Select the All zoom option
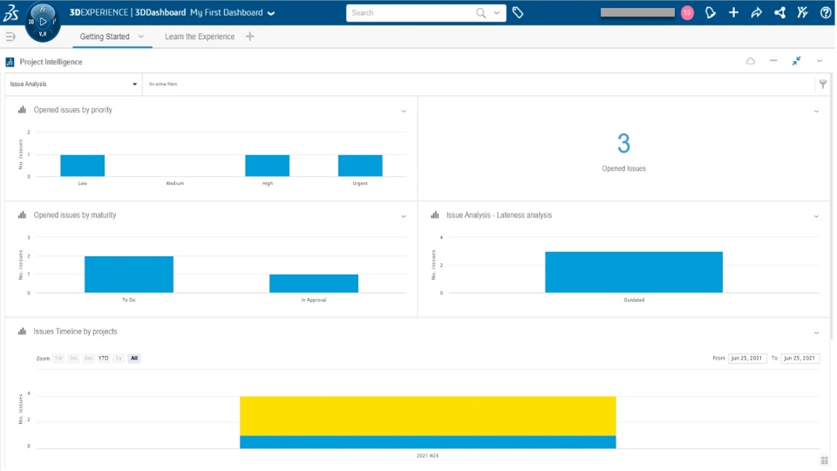 [x=134, y=358]
